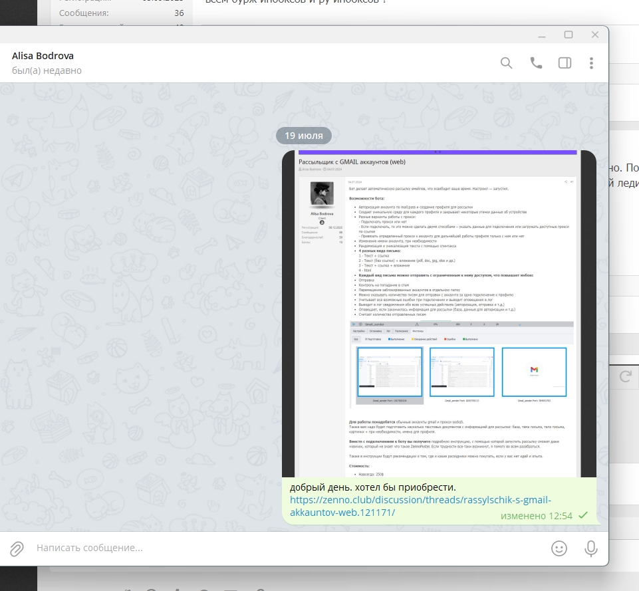
Task: Open the three-dot chat options menu
Action: 591,63
